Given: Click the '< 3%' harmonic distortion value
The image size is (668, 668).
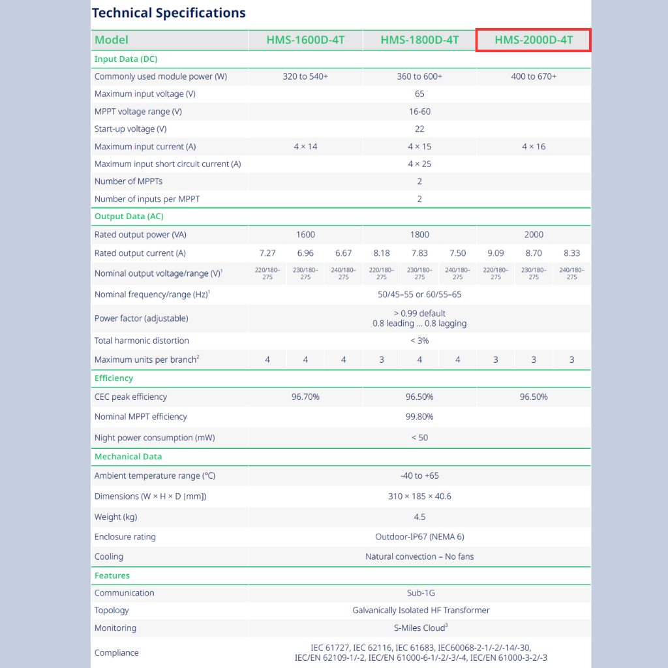Looking at the screenshot, I should pyautogui.click(x=419, y=341).
